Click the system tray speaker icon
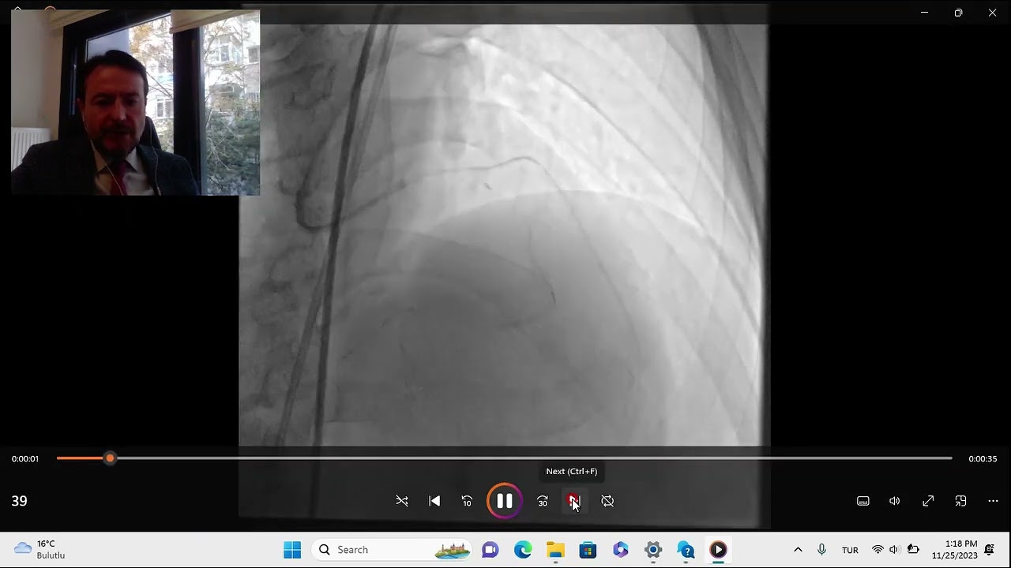1011x568 pixels. coord(894,550)
